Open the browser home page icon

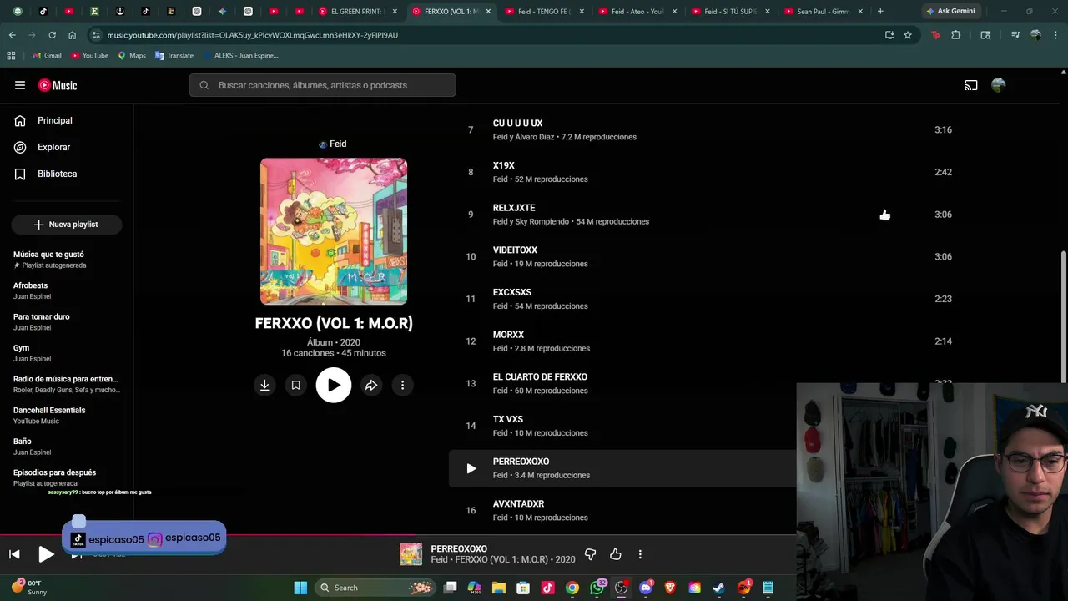pos(72,35)
